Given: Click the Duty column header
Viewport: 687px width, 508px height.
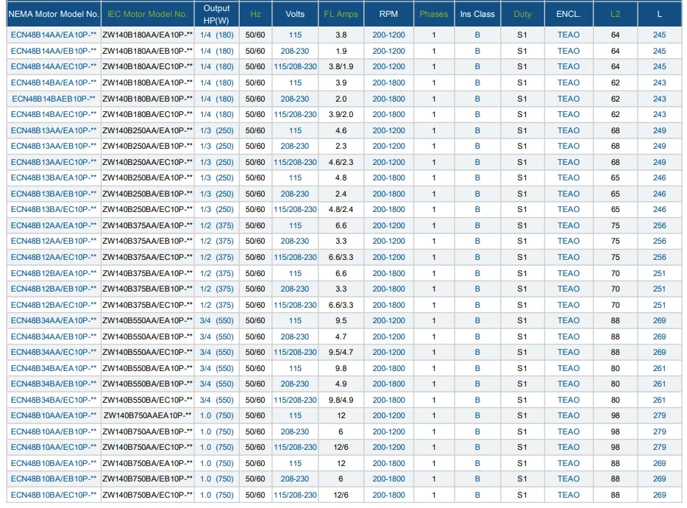Looking at the screenshot, I should (x=522, y=14).
